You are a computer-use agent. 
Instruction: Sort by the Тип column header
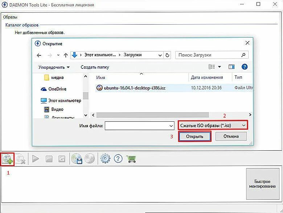238,77
